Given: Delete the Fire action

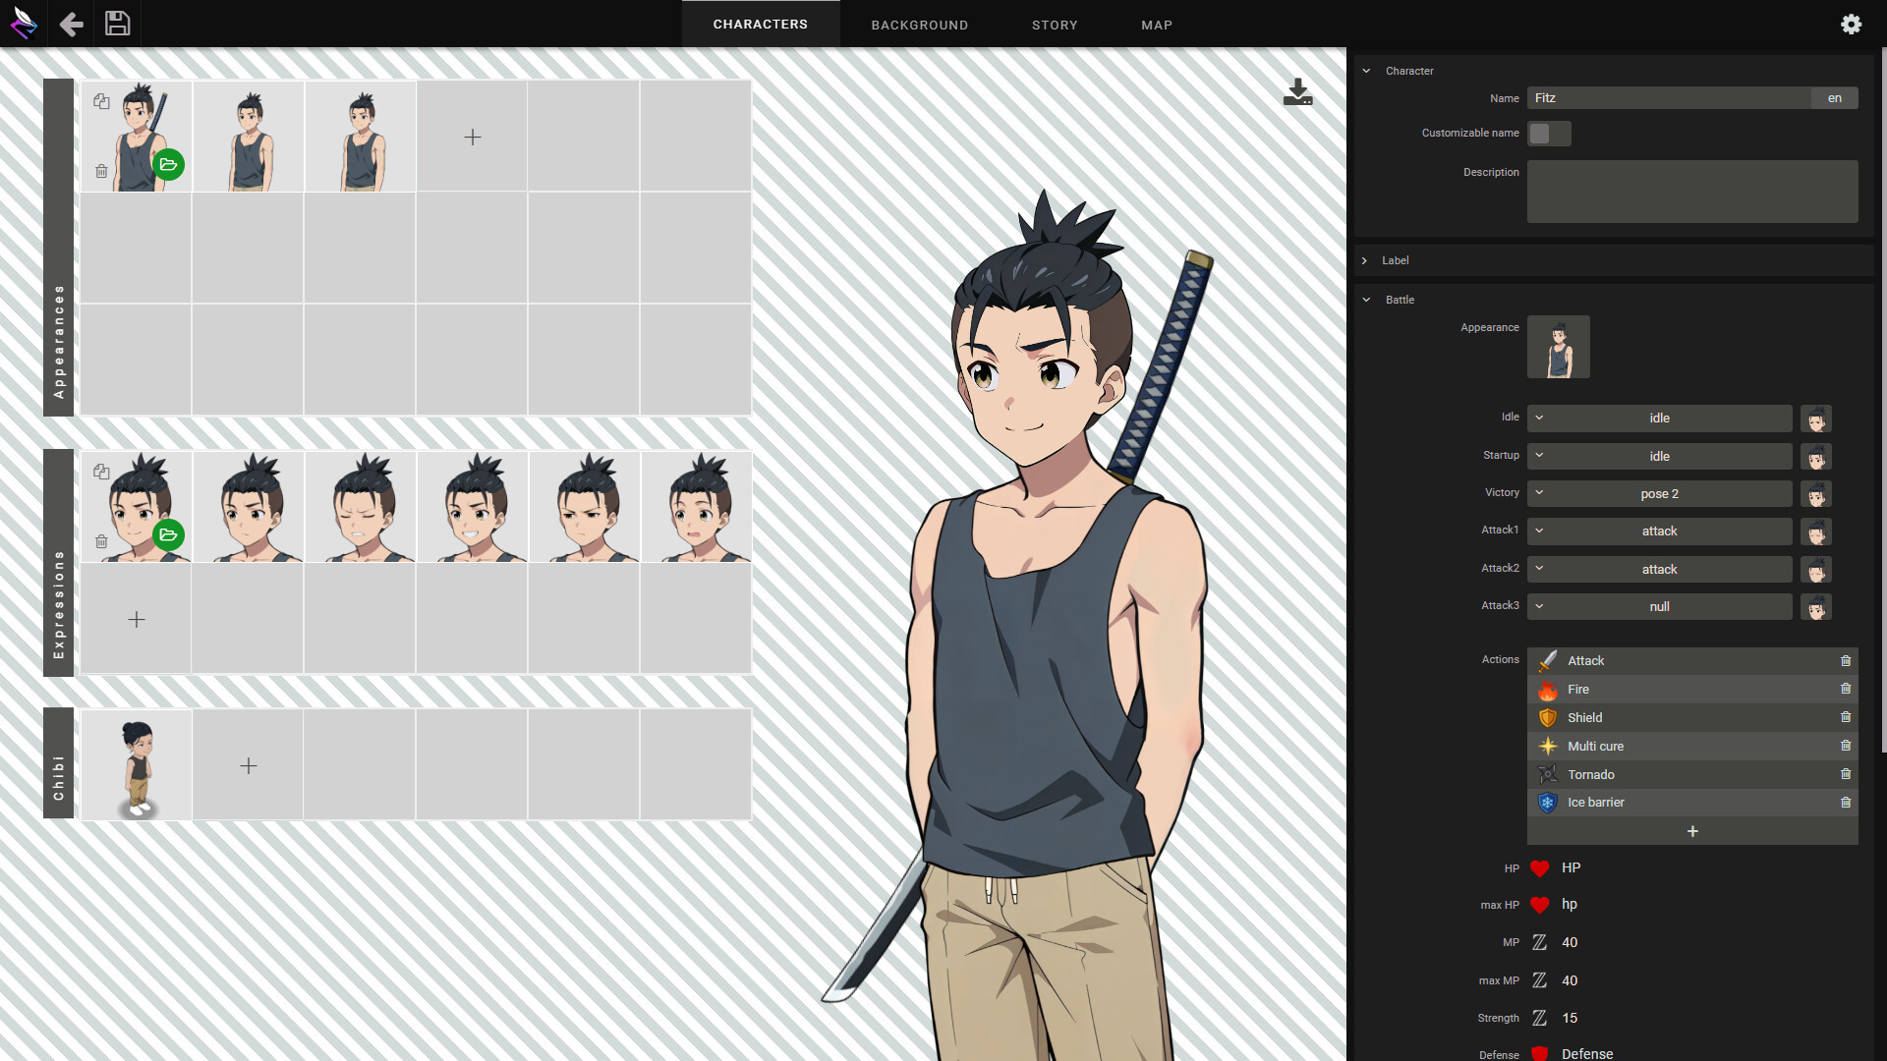Looking at the screenshot, I should 1846,689.
